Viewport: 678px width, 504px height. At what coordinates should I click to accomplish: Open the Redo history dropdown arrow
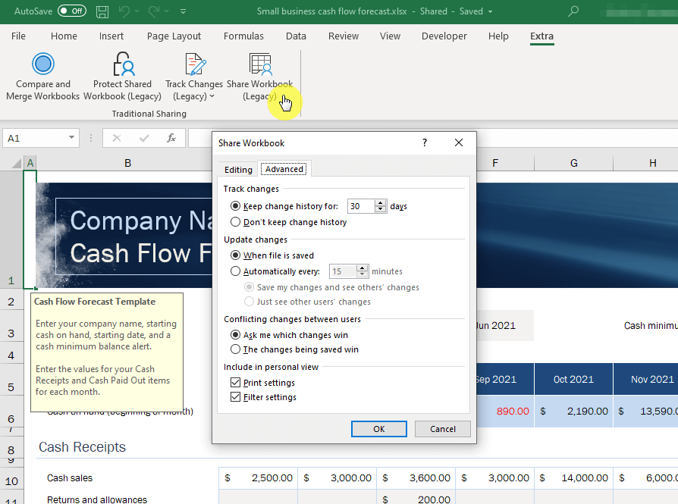pos(167,11)
